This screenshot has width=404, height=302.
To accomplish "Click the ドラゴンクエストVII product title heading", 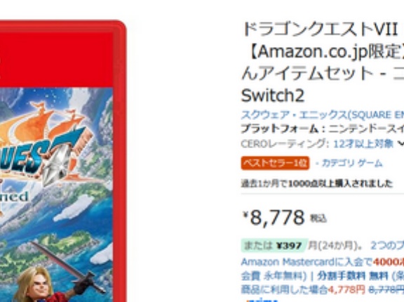I will (323, 63).
